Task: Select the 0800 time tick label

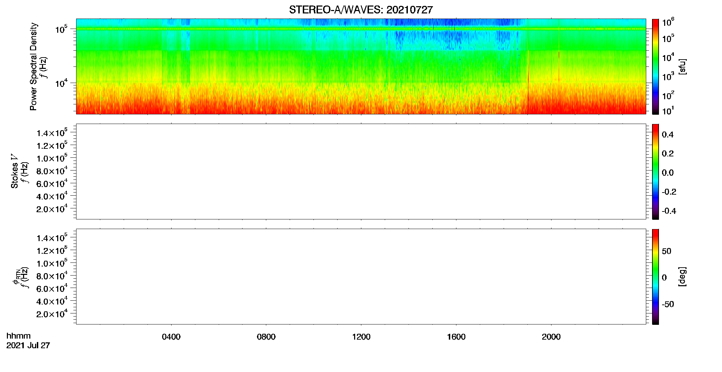Action: (x=266, y=337)
